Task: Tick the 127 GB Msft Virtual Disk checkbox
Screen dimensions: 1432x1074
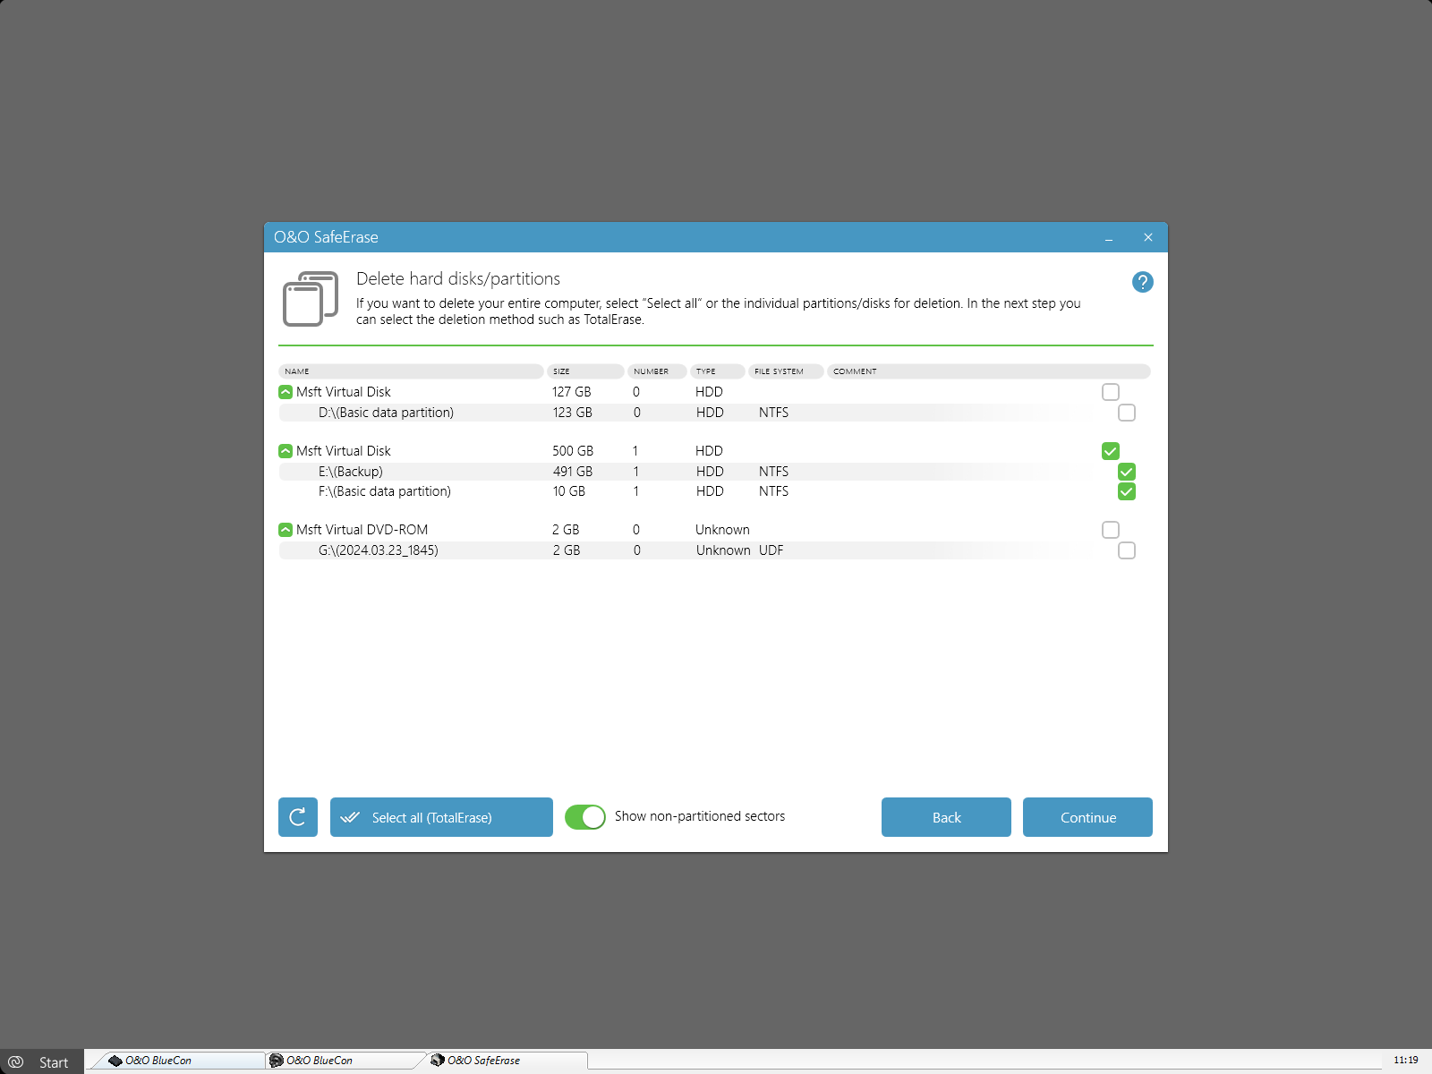Action: tap(1111, 392)
